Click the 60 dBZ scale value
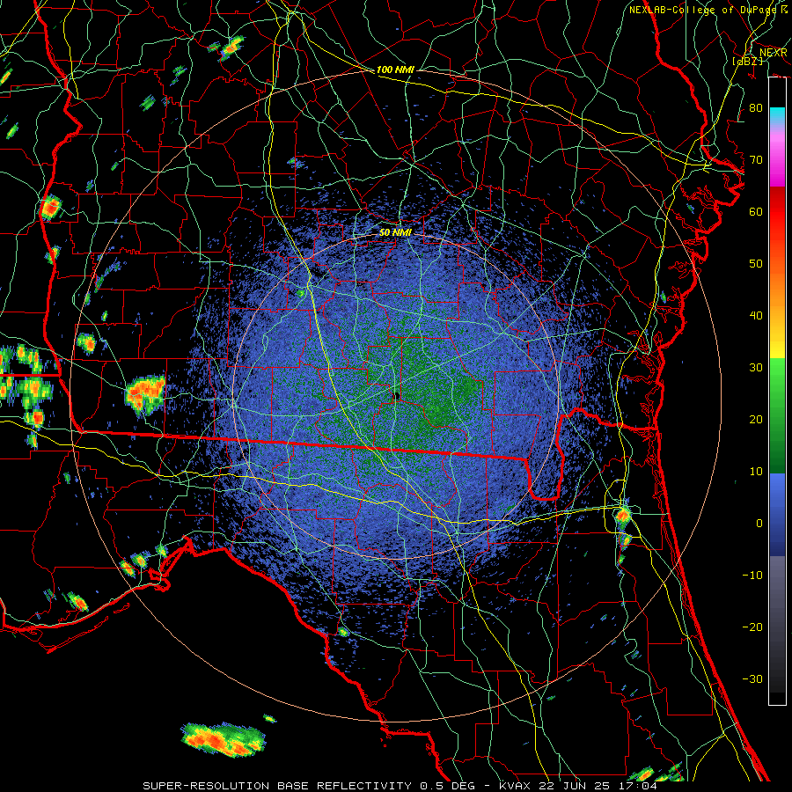 756,212
